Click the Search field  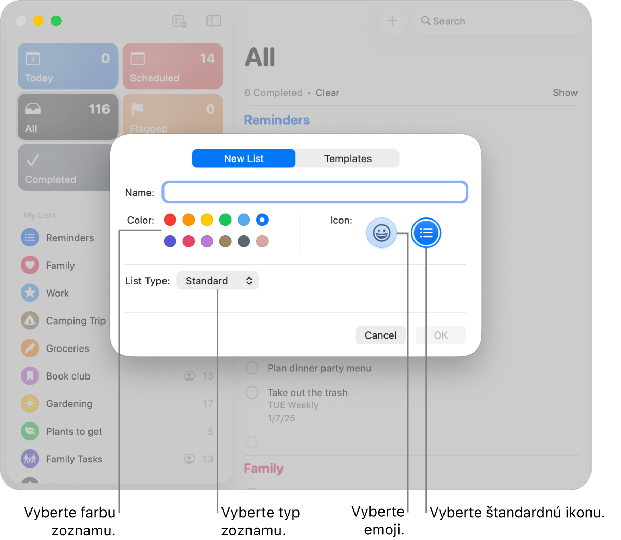[498, 21]
